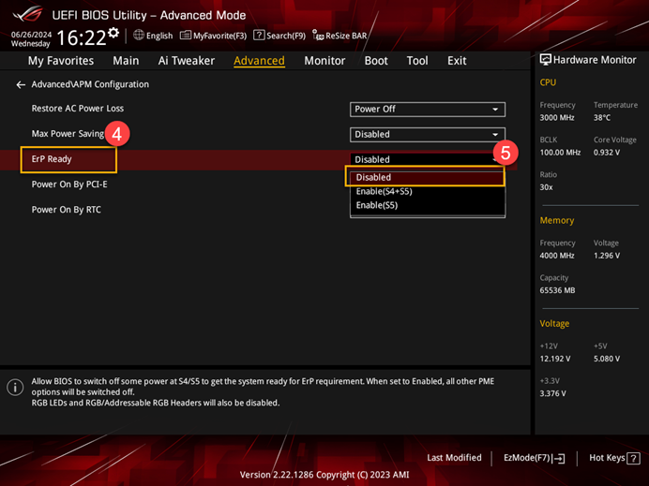This screenshot has width=649, height=486.
Task: Click the info icon in help panel
Action: click(x=15, y=388)
